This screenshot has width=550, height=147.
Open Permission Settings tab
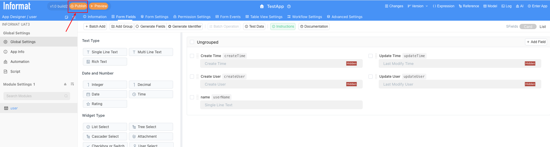pyautogui.click(x=192, y=17)
